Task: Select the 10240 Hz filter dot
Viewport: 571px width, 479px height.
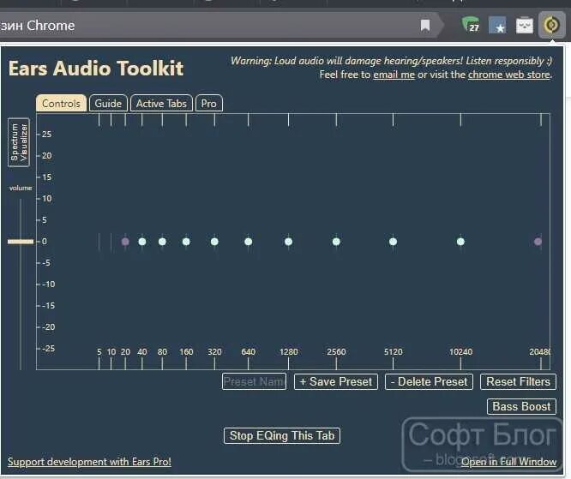Action: tap(460, 242)
